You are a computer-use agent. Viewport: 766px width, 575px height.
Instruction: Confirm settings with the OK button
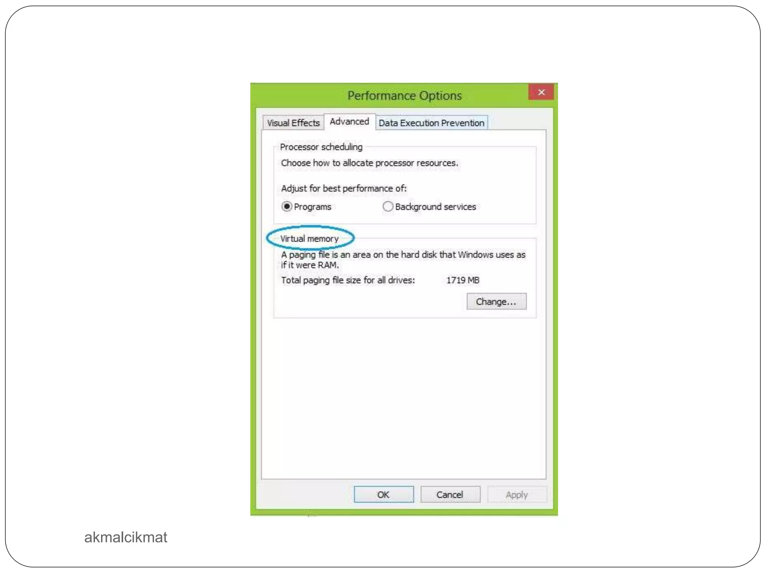pyautogui.click(x=384, y=495)
